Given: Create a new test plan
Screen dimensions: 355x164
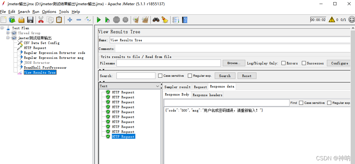Looking at the screenshot, I should 4,20.
